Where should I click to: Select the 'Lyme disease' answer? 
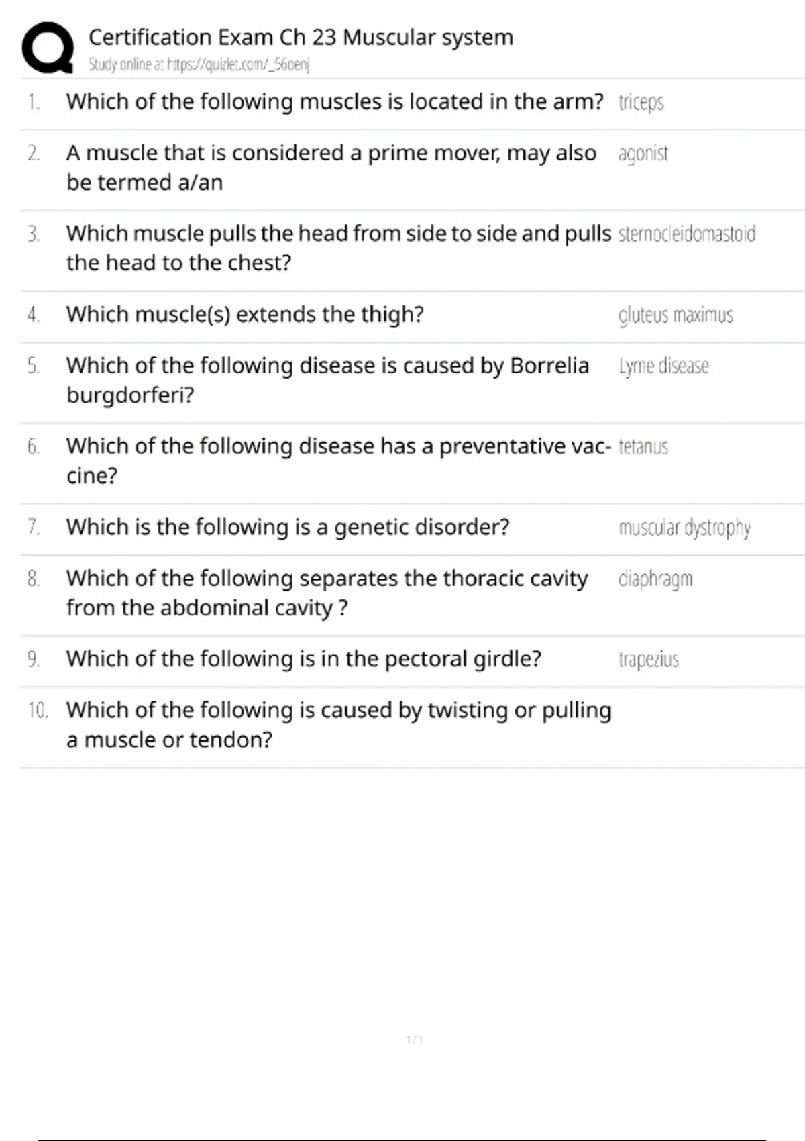pyautogui.click(x=663, y=366)
